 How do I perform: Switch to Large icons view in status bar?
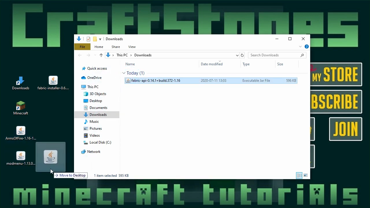[306, 175]
